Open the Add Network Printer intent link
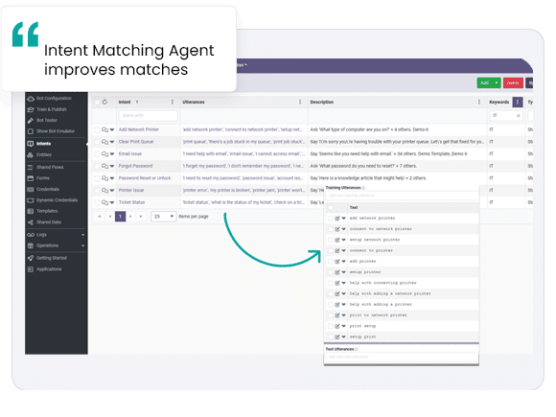 139,129
